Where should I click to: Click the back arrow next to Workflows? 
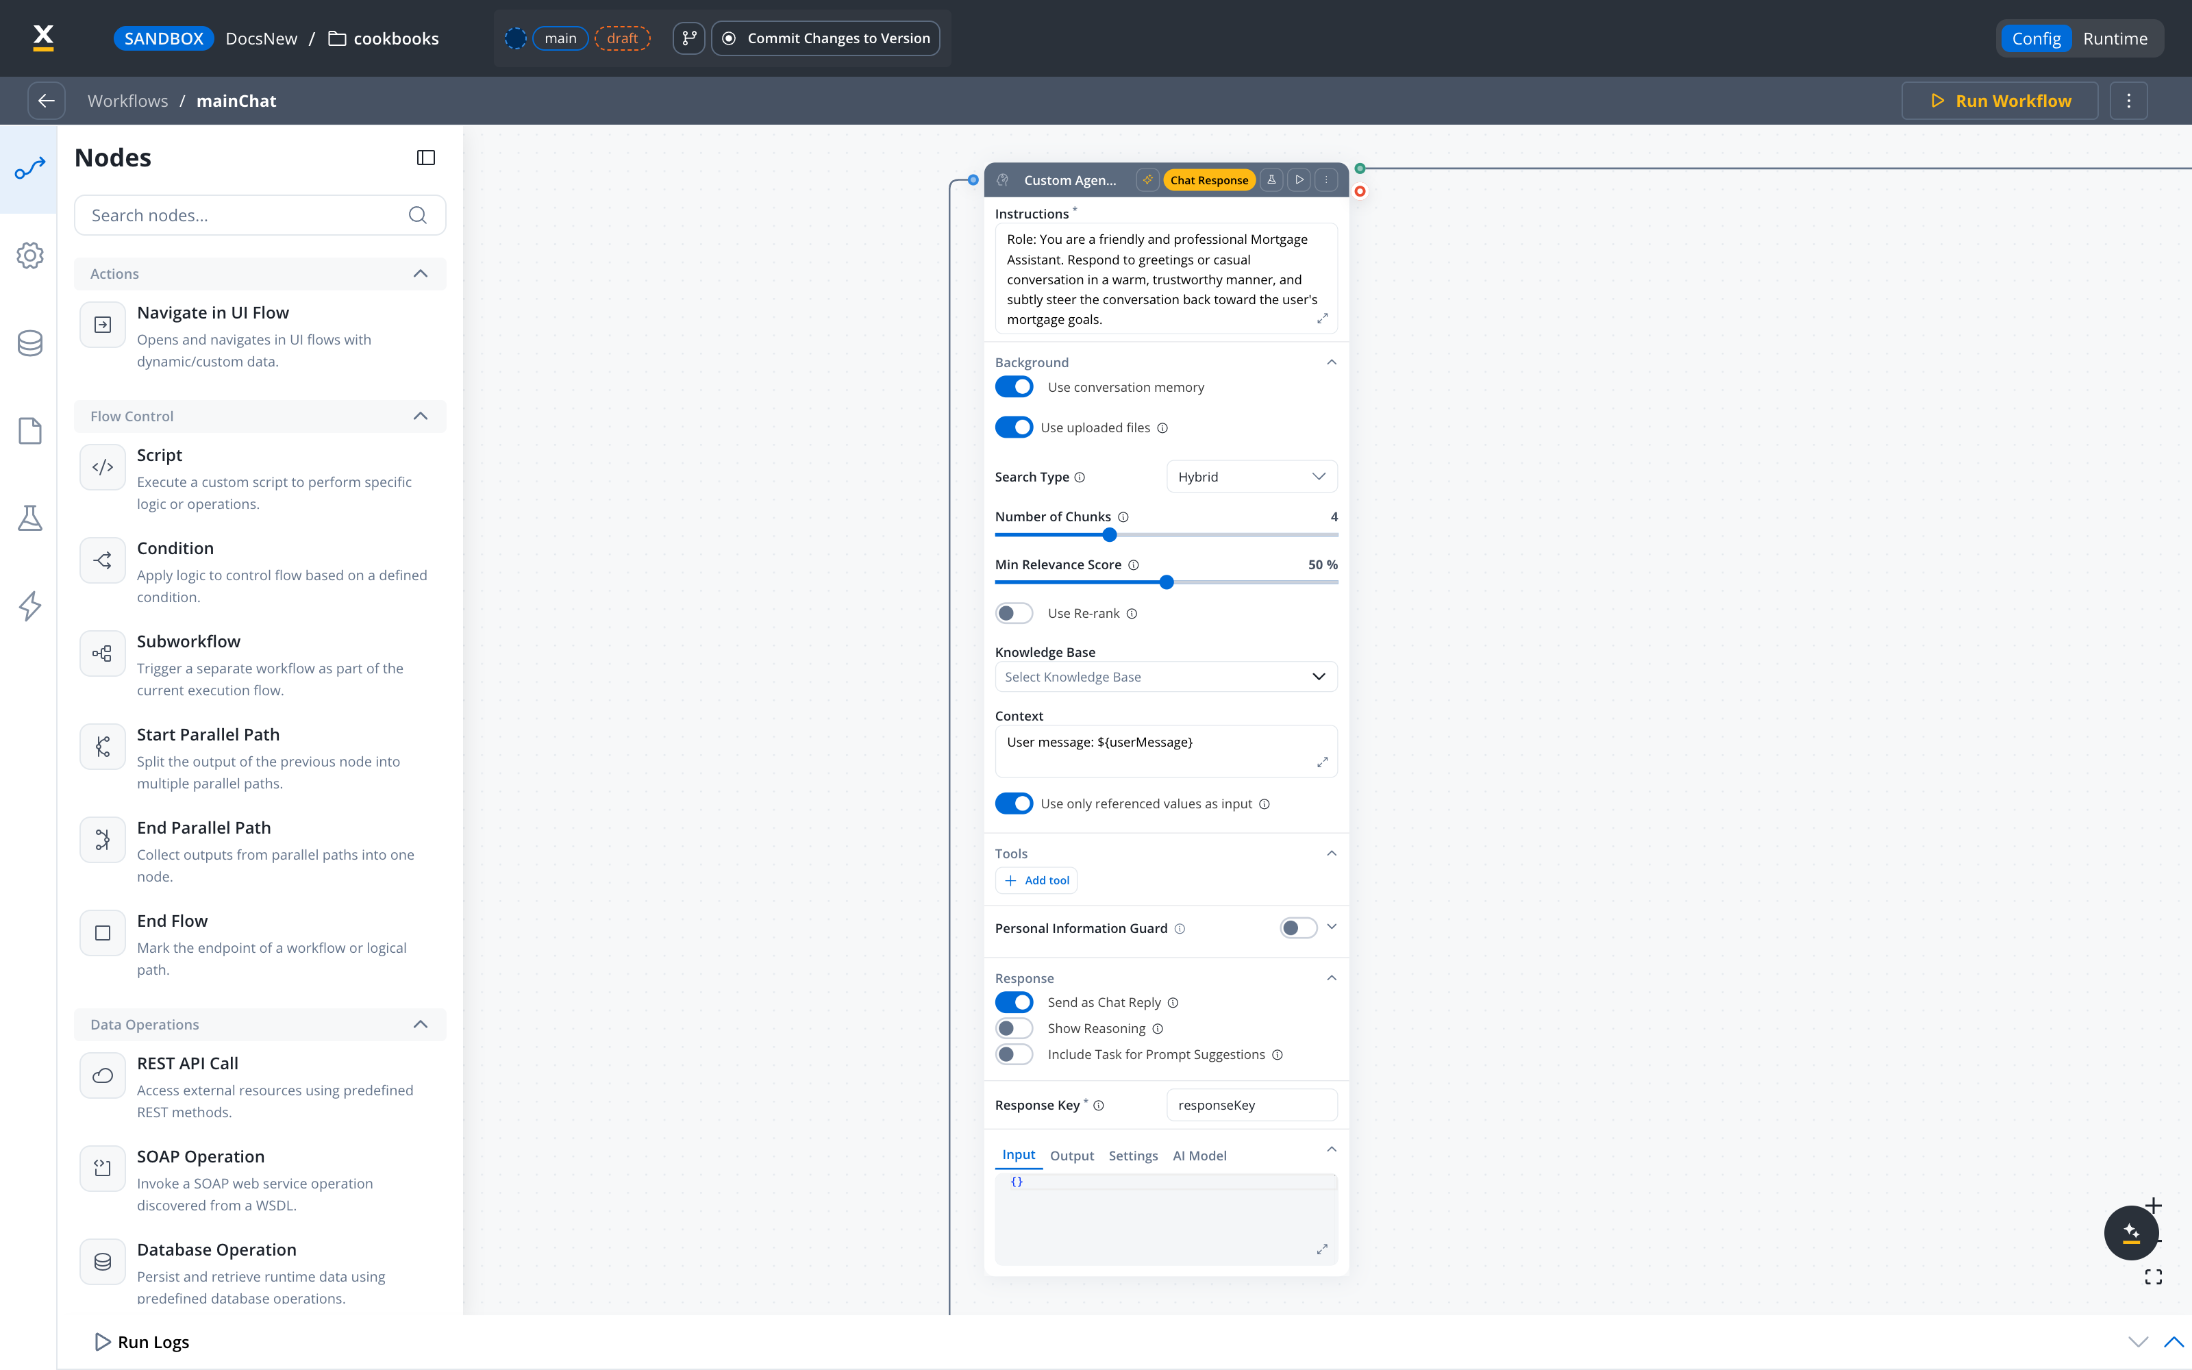click(x=46, y=101)
